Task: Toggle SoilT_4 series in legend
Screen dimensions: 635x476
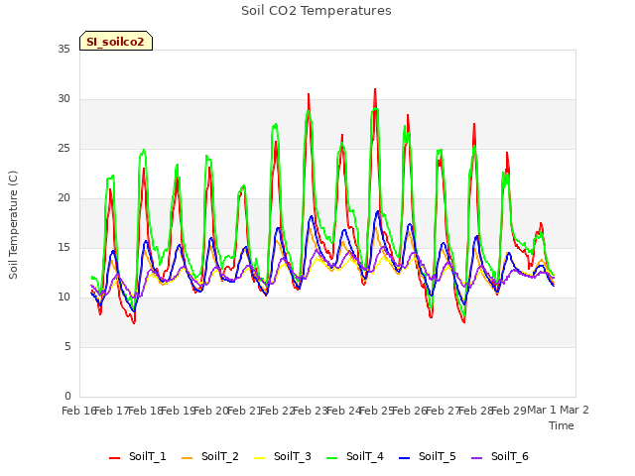Action: click(355, 456)
